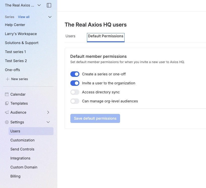Image resolution: width=206 pixels, height=188 pixels.
Task: Open Test Series 2
Action: (16, 61)
